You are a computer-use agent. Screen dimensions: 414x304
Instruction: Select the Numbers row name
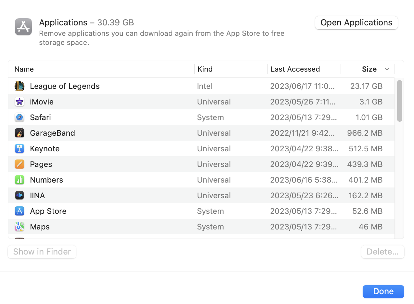coord(46,180)
